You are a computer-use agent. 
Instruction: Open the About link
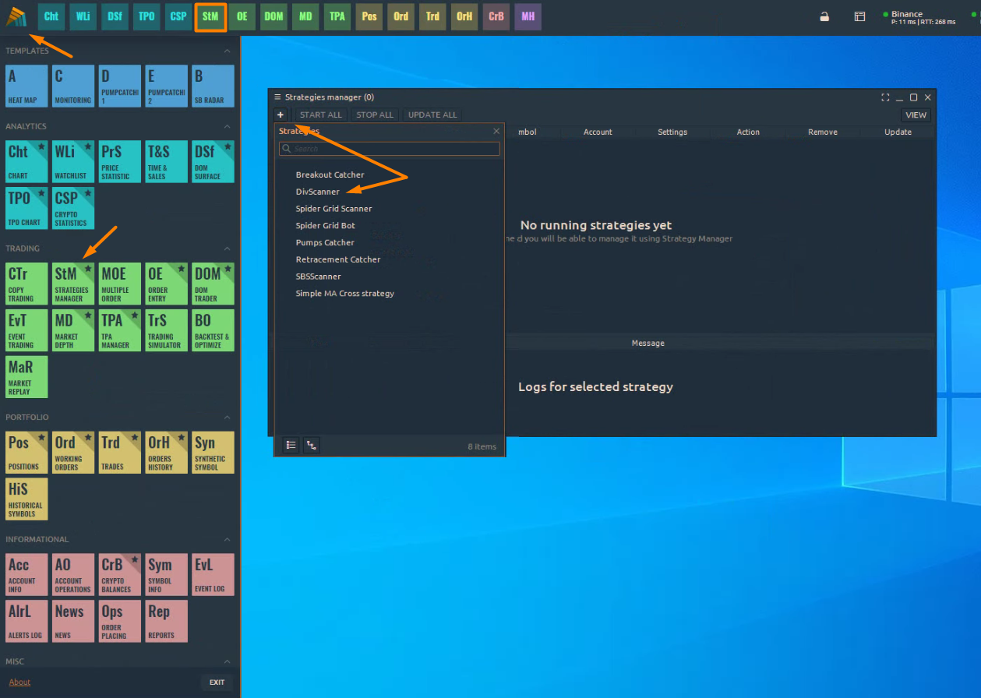[19, 682]
